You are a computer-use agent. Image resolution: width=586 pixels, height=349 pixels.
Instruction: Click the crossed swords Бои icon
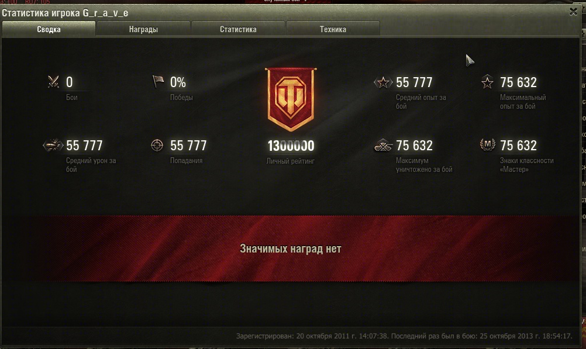[x=53, y=82]
